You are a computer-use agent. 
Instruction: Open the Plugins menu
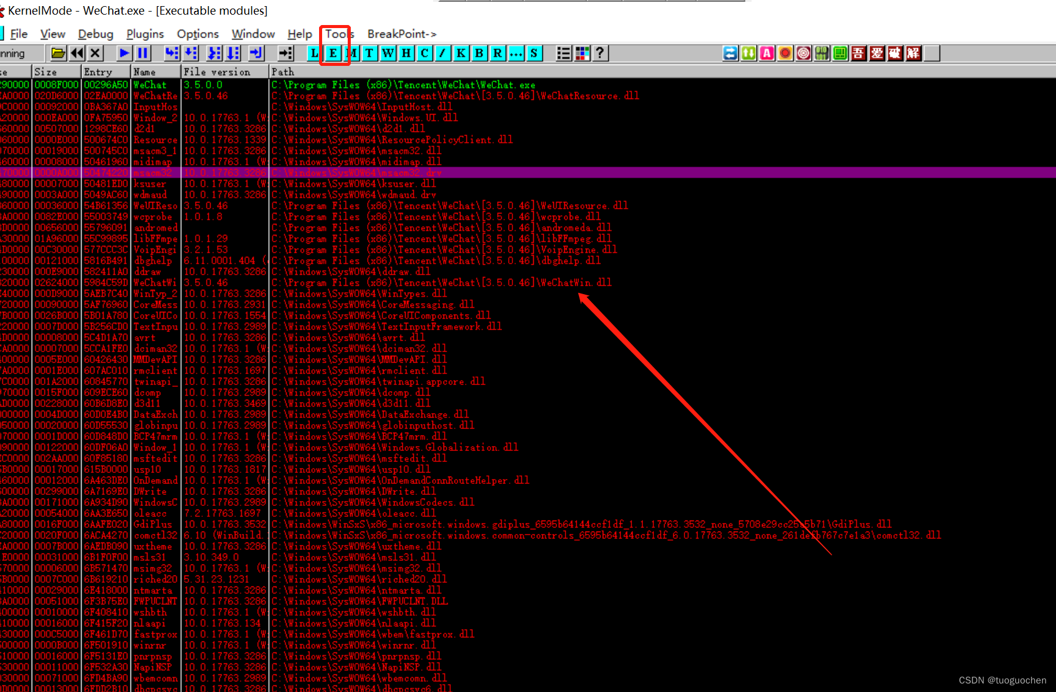[145, 34]
